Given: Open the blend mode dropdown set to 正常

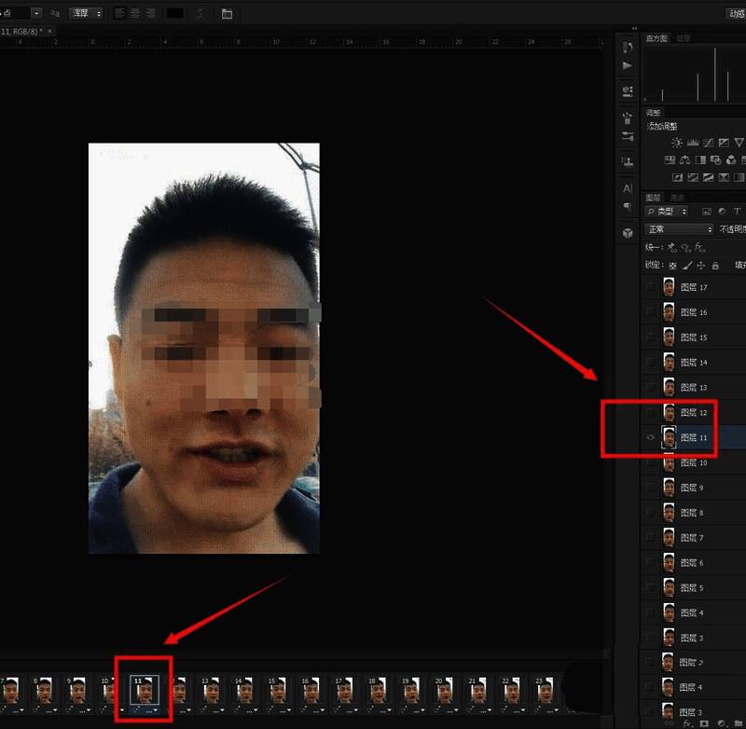Looking at the screenshot, I should (680, 229).
